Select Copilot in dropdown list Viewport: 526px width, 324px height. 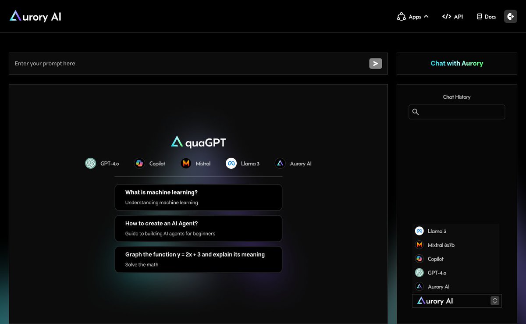tap(456, 259)
